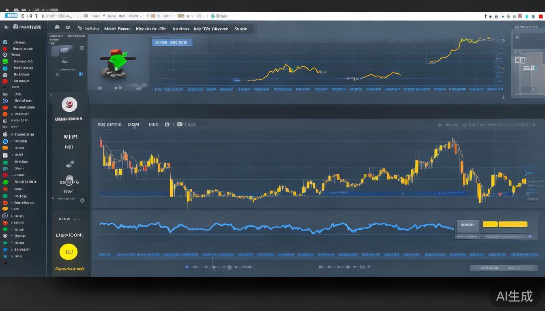Click the white circular logo with red symbol
This screenshot has width=545, height=311.
[x=69, y=104]
